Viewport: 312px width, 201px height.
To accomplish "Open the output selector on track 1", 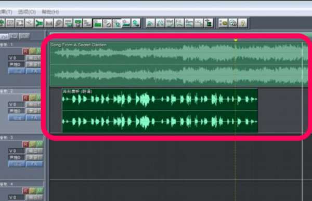I will click(x=33, y=58).
